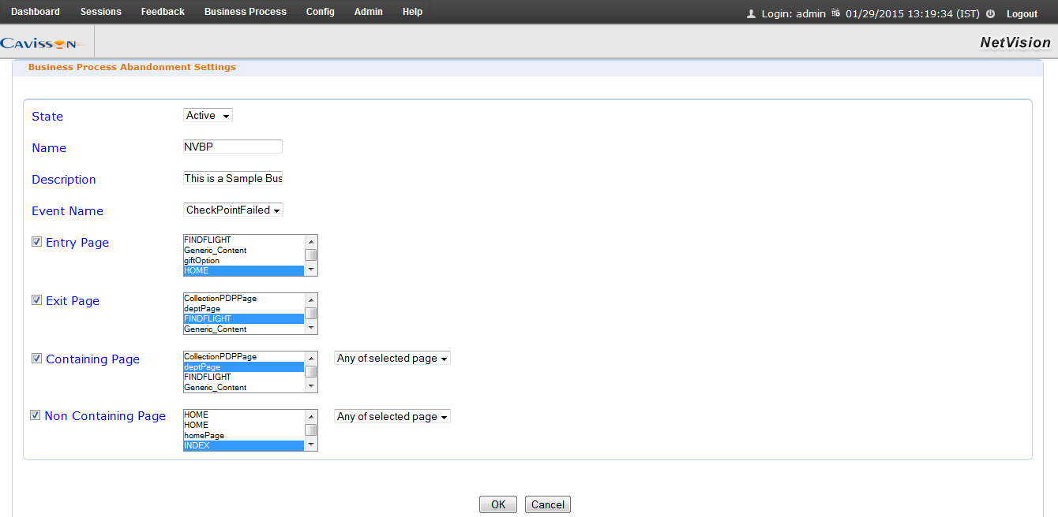Select deptPage in Exit Page list
The image size is (1058, 517).
[x=244, y=309]
